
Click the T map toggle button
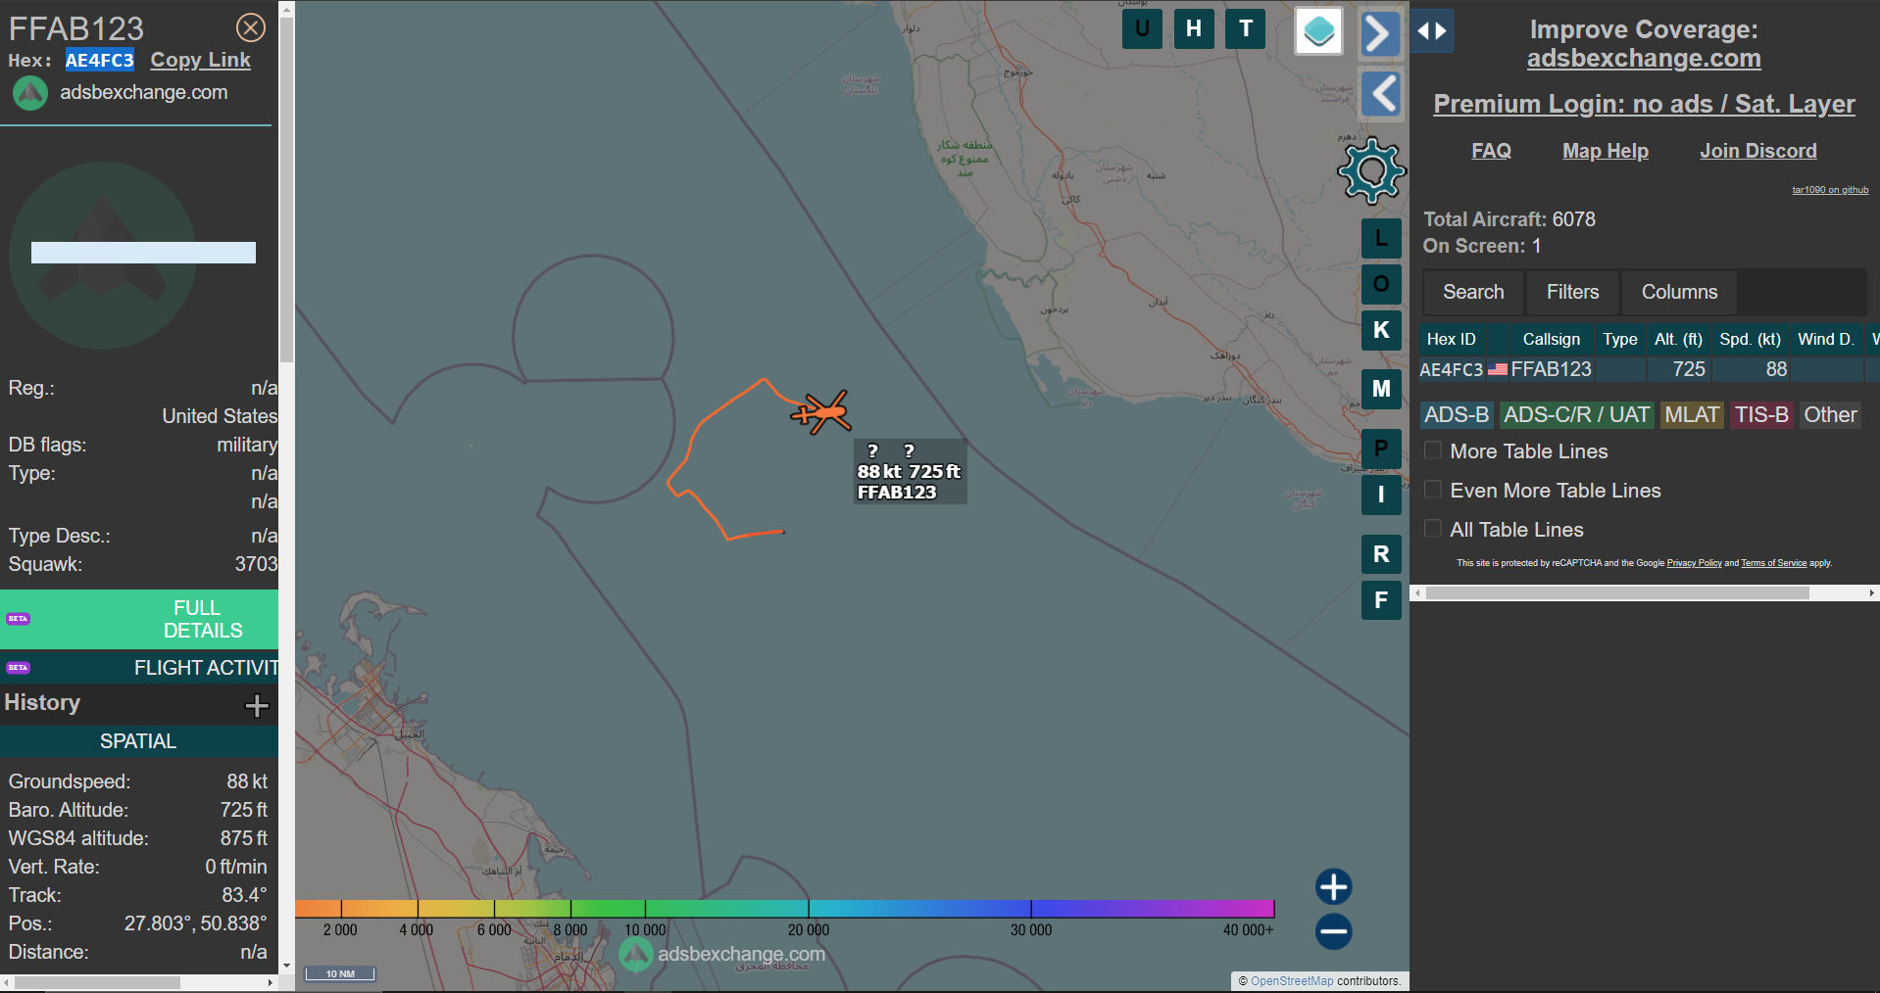click(1246, 28)
